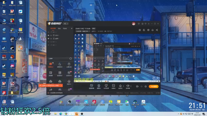The height and width of the screenshot is (116, 207).
Task: Add a new scene with plus button
Action: 72,28
